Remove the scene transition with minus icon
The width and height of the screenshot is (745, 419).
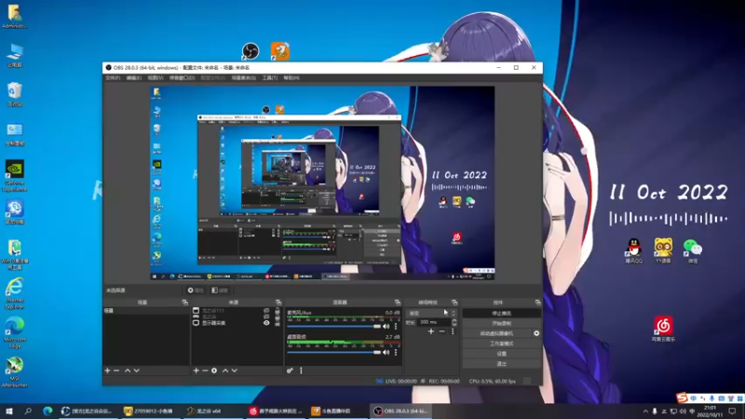coord(441,331)
